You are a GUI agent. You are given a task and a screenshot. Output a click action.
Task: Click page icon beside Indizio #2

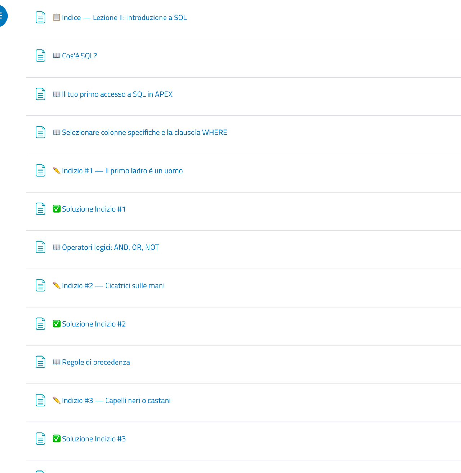tap(41, 286)
